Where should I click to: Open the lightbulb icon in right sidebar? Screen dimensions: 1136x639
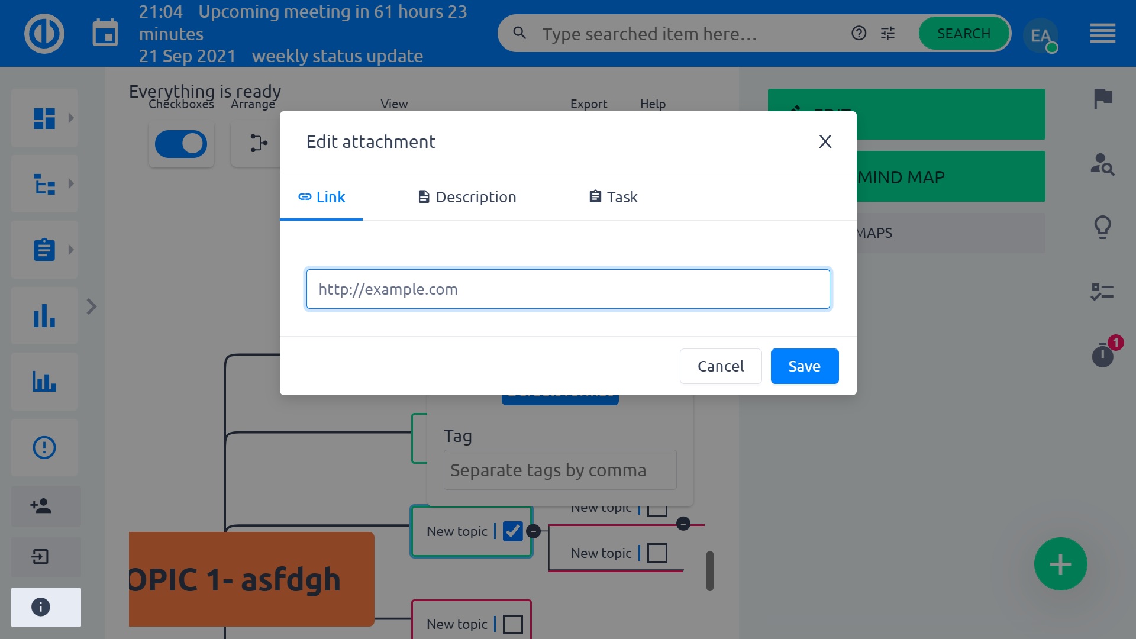1103,227
